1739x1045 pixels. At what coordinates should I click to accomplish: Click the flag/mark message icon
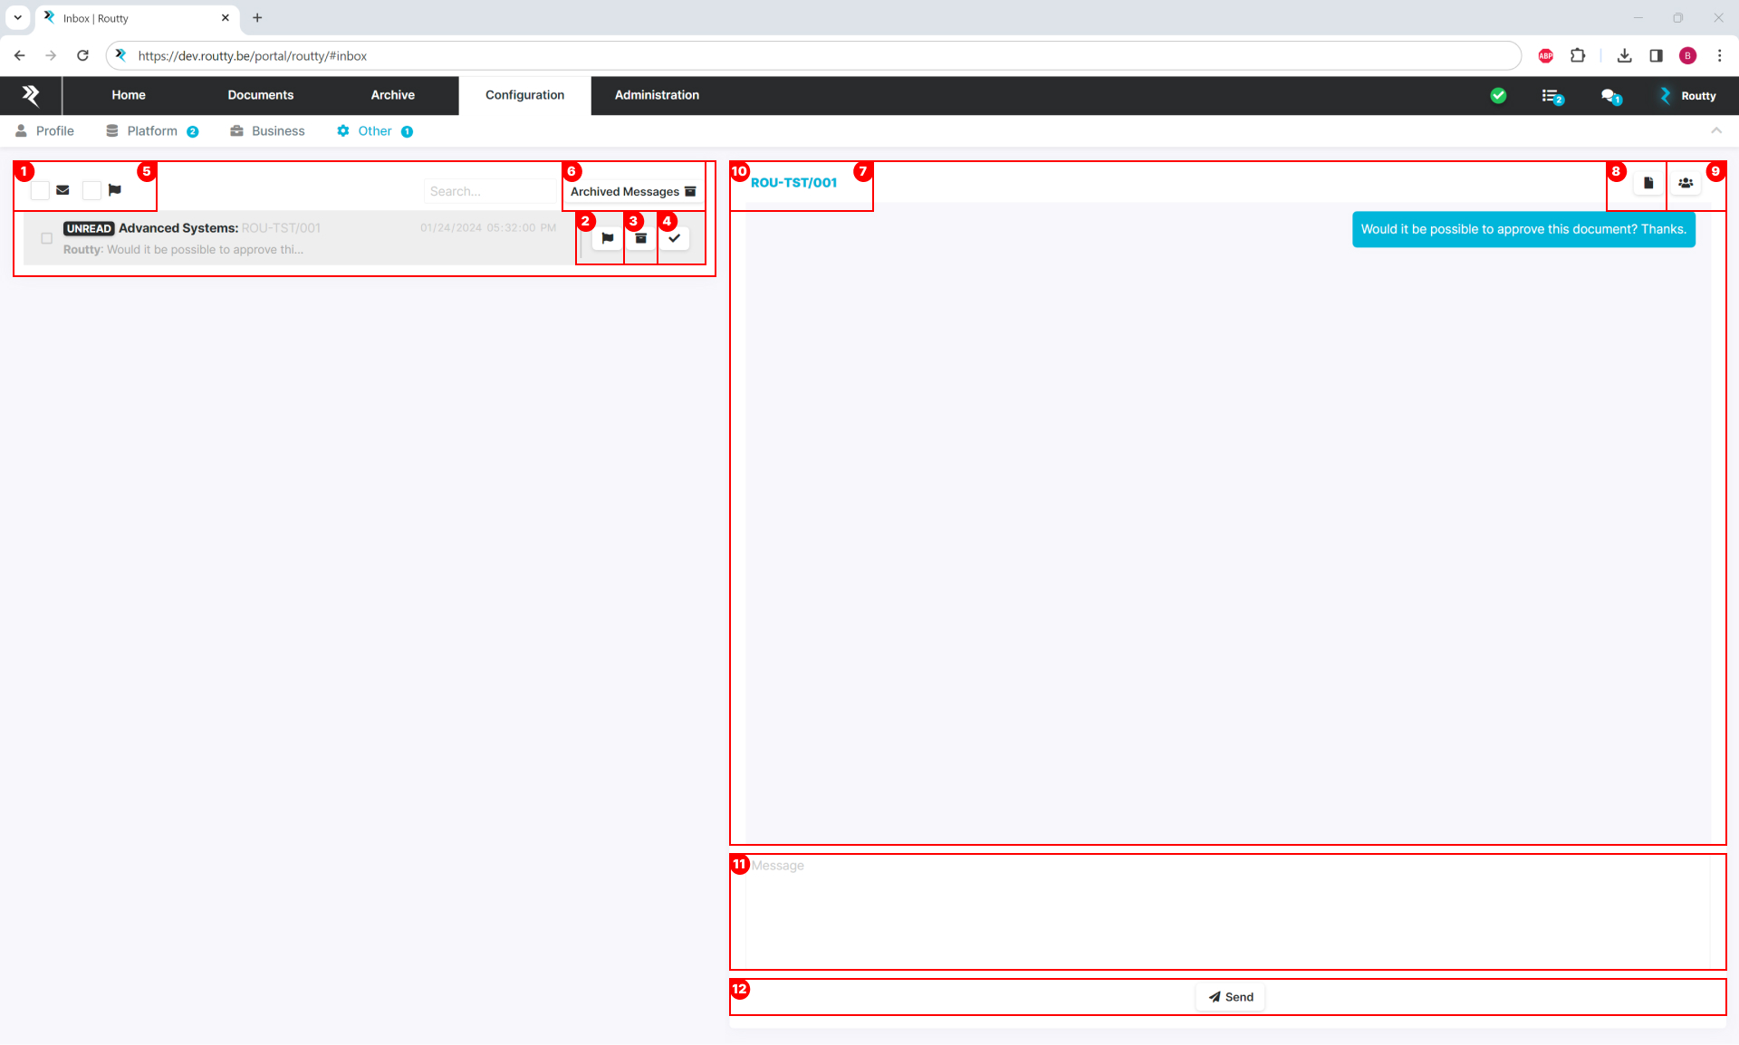[605, 238]
